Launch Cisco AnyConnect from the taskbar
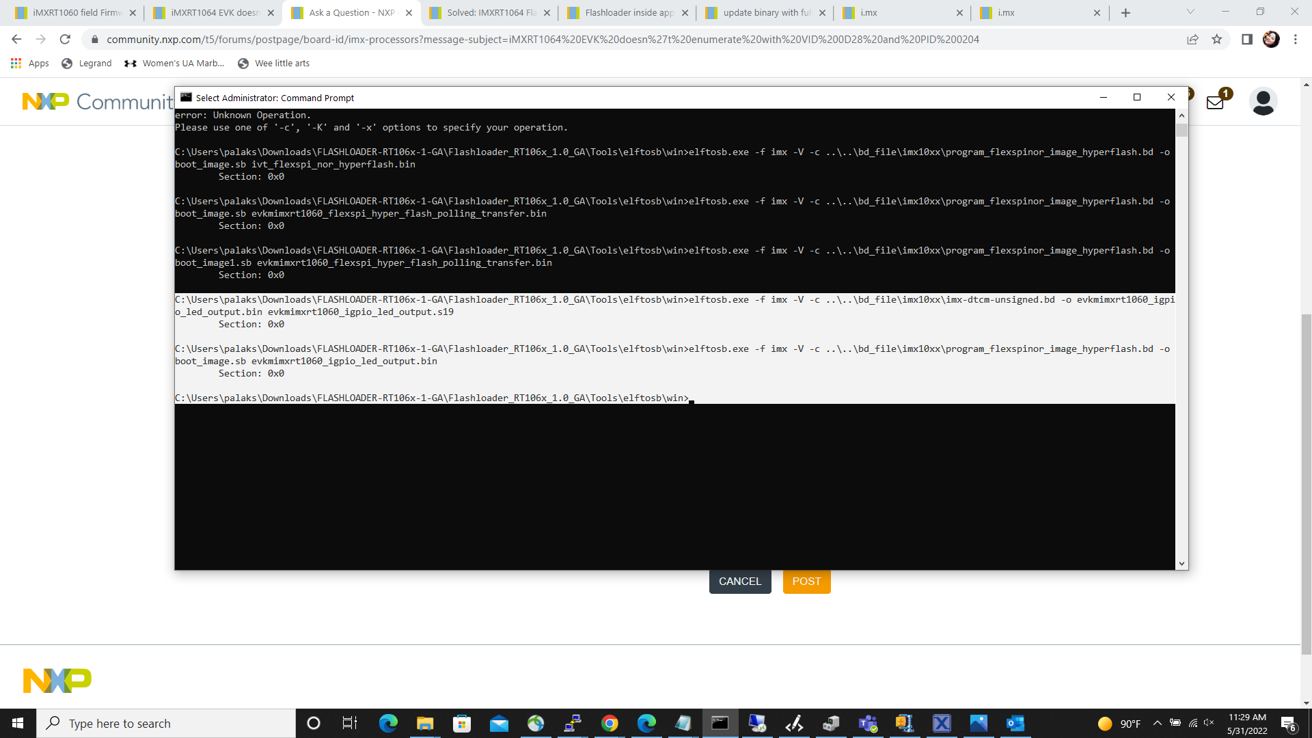This screenshot has width=1312, height=738. click(x=536, y=723)
